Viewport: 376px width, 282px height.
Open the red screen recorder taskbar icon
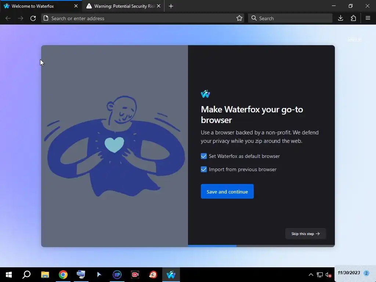(135, 275)
